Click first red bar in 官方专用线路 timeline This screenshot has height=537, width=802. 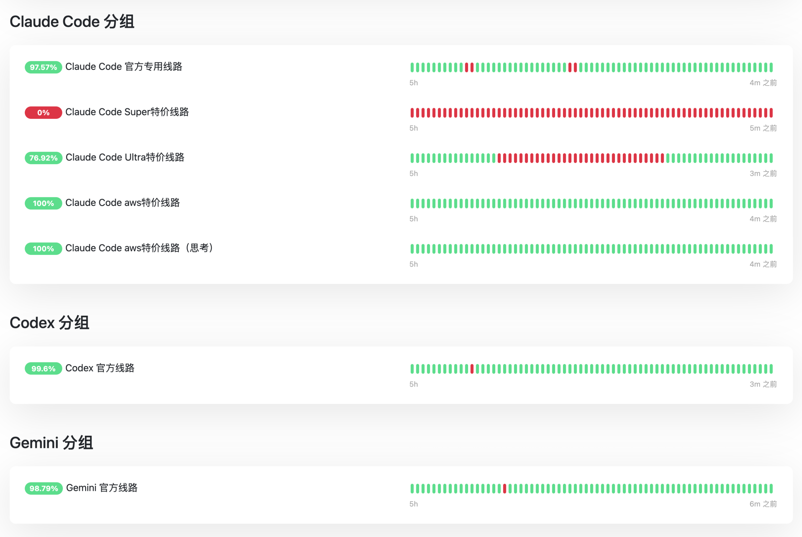point(467,67)
